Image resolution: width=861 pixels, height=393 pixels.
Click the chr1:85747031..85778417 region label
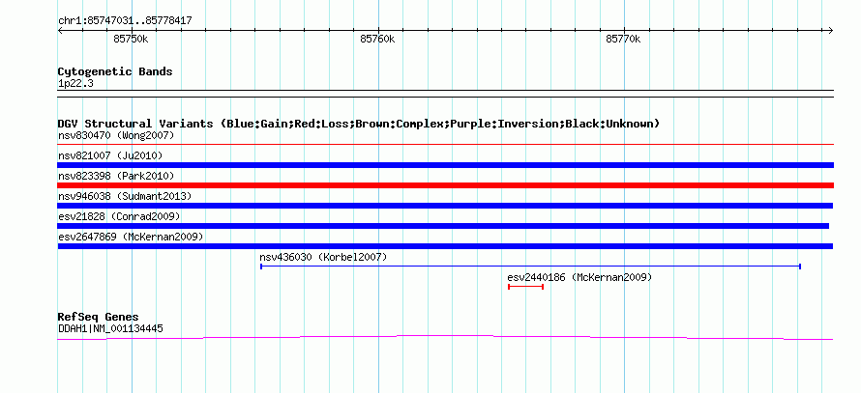(125, 21)
